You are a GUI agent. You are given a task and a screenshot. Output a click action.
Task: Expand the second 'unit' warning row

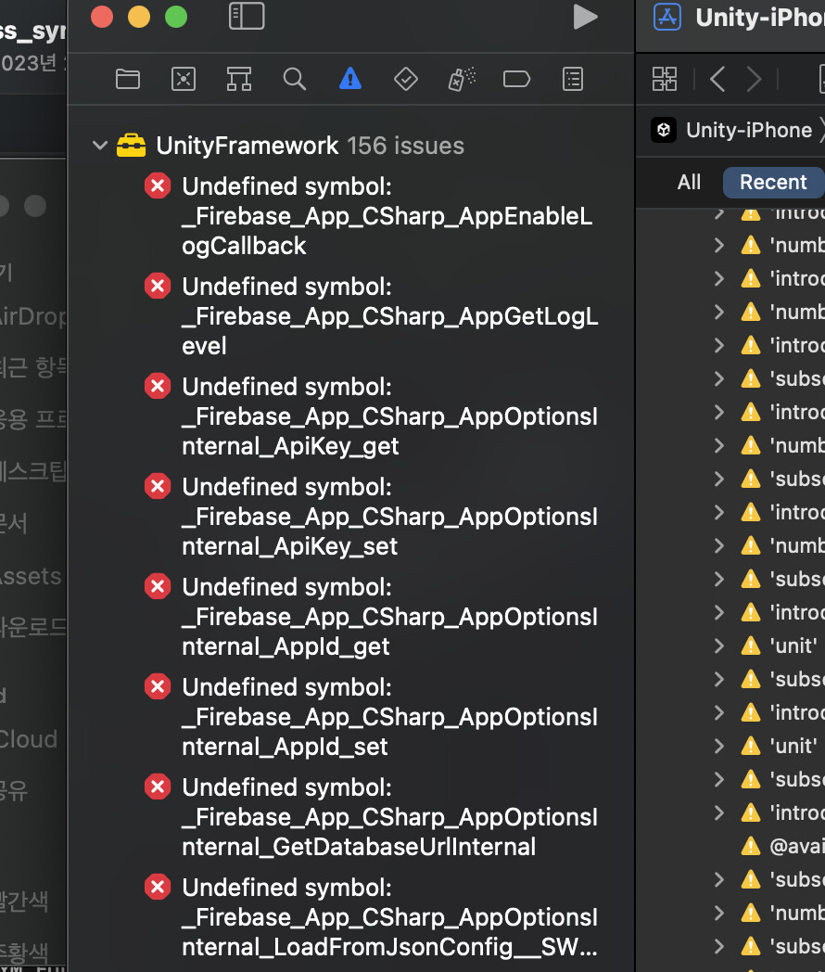pyautogui.click(x=719, y=746)
